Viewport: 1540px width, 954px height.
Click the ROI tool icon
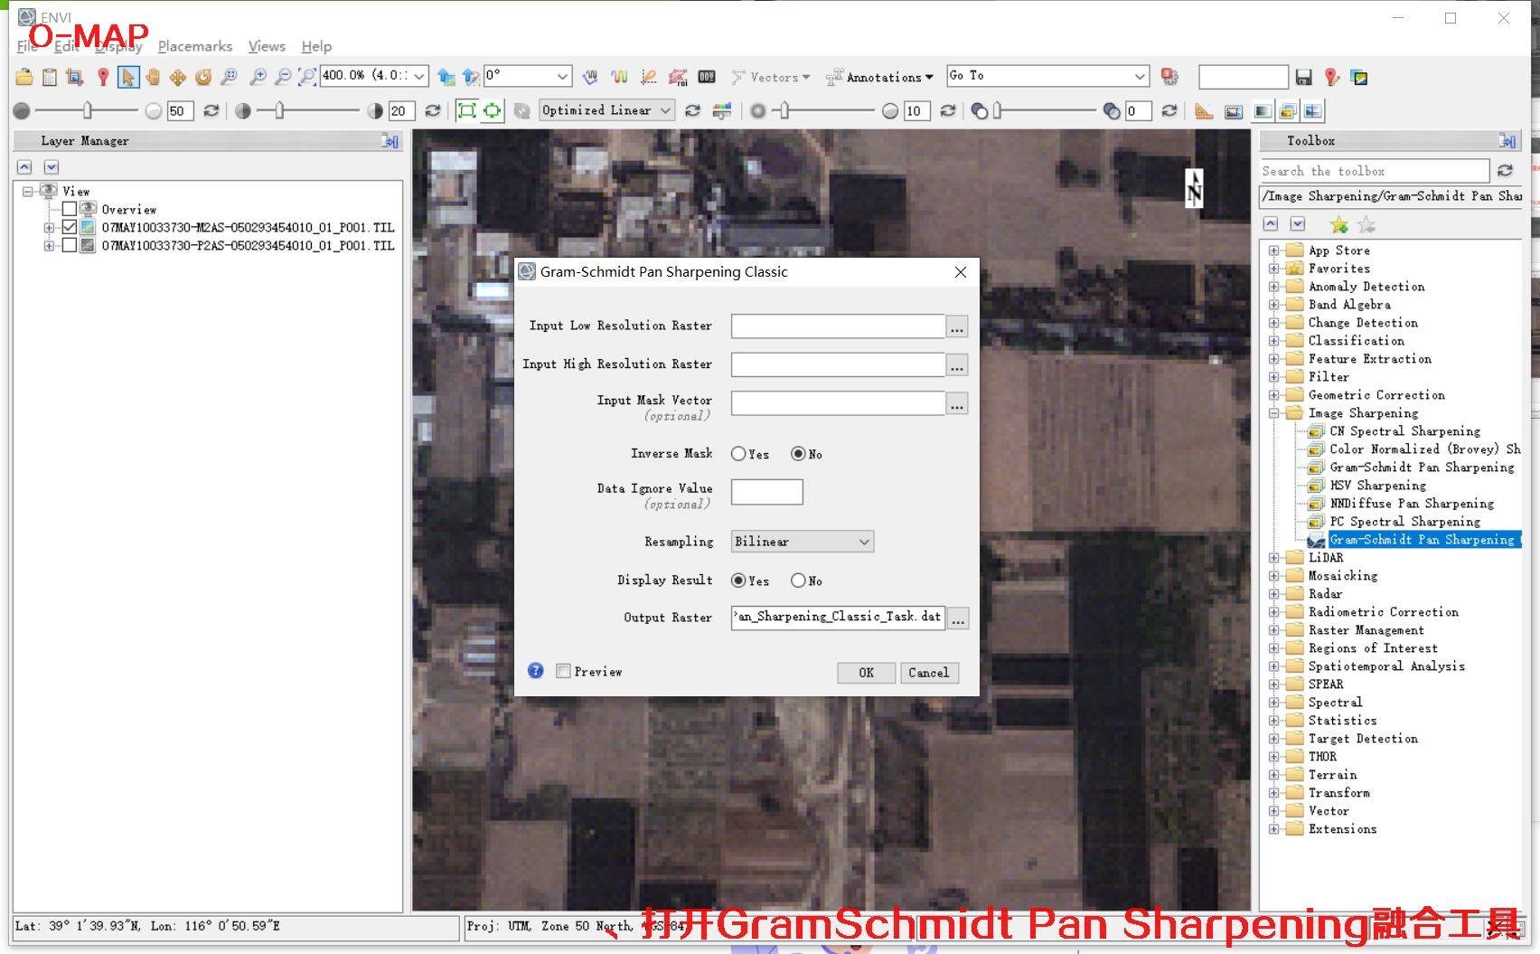click(678, 77)
